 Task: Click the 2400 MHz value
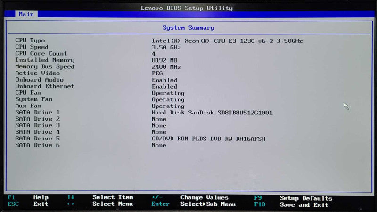(166, 67)
